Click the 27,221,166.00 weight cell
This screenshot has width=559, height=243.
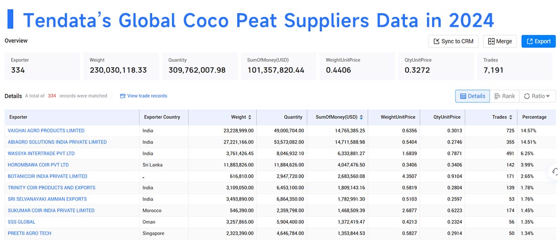click(223, 142)
